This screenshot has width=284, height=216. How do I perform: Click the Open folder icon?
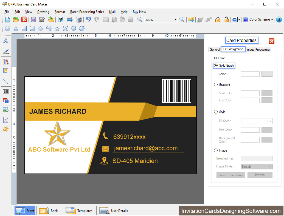click(16, 19)
